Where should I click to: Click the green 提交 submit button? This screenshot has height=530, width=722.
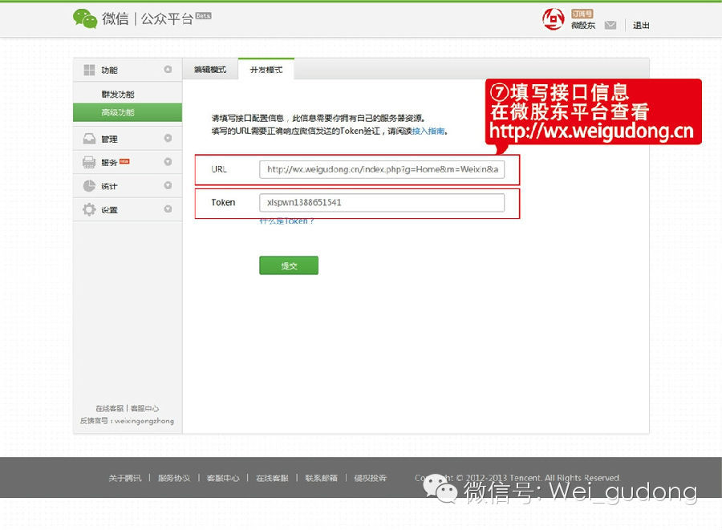289,265
